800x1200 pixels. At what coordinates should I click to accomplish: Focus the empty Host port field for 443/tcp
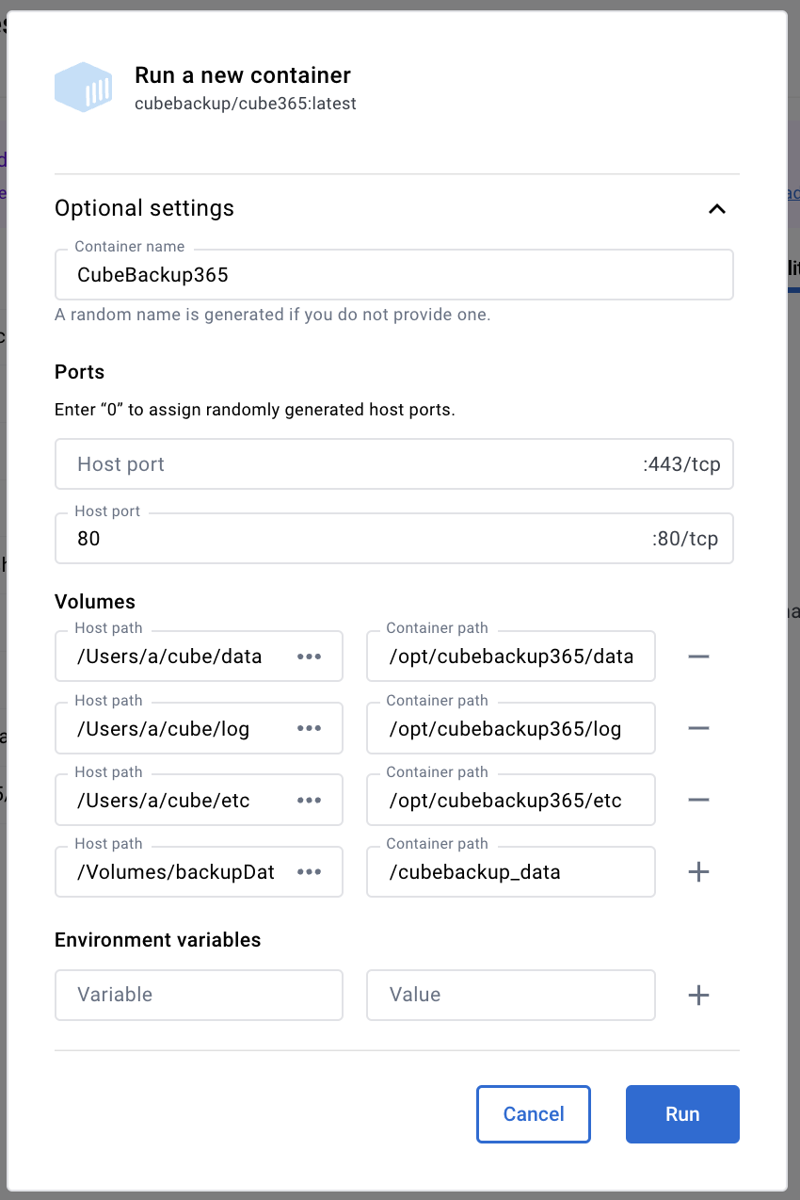tap(393, 464)
